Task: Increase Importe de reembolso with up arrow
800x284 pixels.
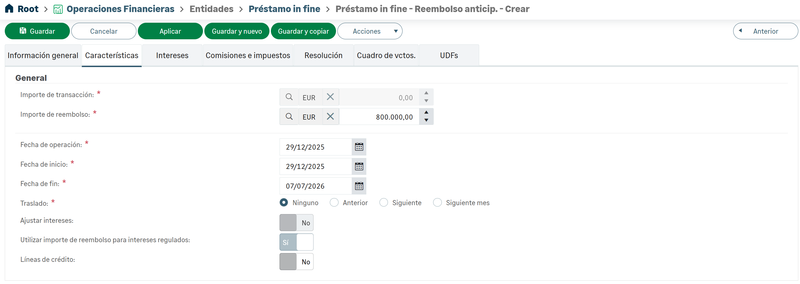Action: coord(426,112)
